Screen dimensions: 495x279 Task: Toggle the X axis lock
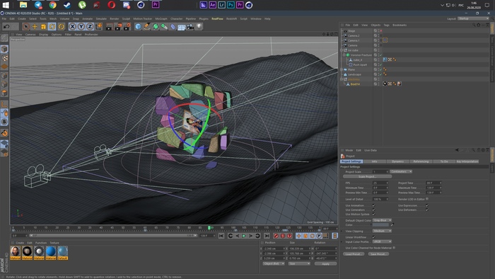(73, 27)
